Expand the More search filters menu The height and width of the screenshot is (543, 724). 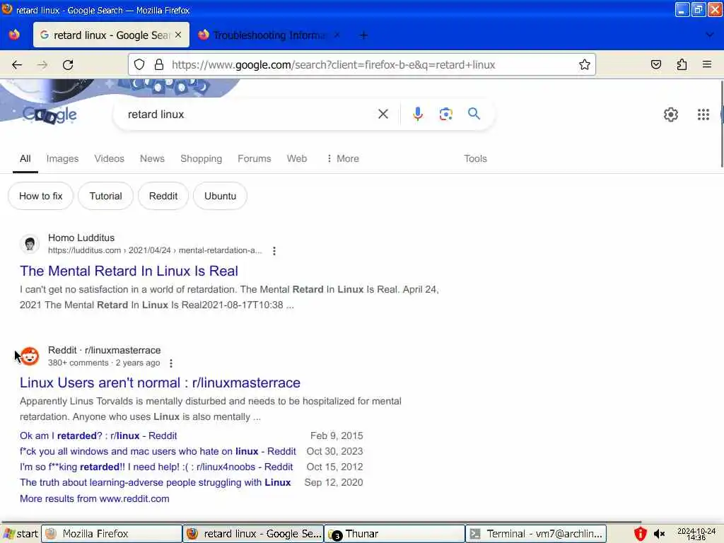pyautogui.click(x=343, y=158)
